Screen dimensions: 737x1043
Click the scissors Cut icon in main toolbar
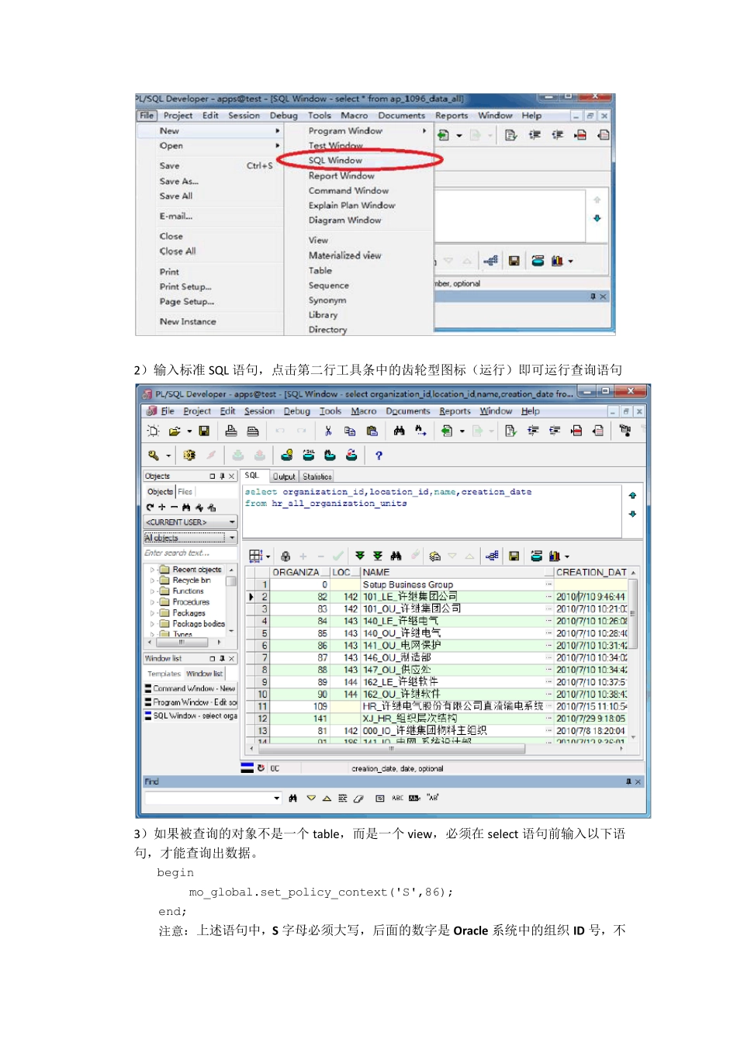click(328, 431)
